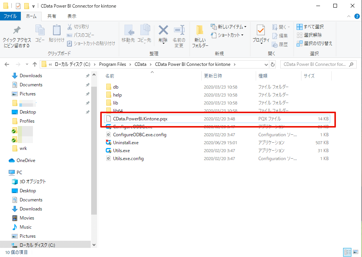Viewport: 362px width, 257px height.
Task: Collapse the ribbon with chevron
Action: (349, 16)
